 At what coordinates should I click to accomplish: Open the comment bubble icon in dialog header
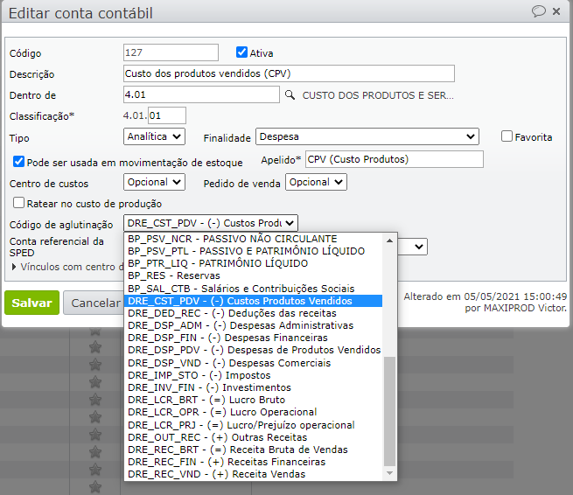point(538,11)
